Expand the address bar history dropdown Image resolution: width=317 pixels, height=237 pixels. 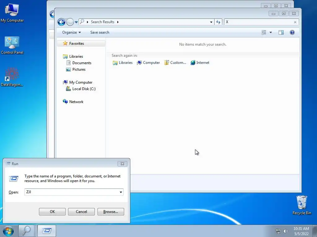pyautogui.click(x=211, y=22)
